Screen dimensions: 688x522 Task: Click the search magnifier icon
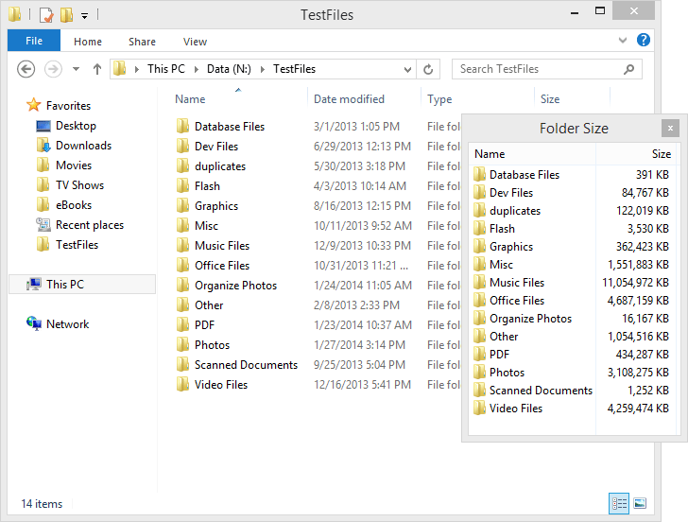(x=628, y=69)
